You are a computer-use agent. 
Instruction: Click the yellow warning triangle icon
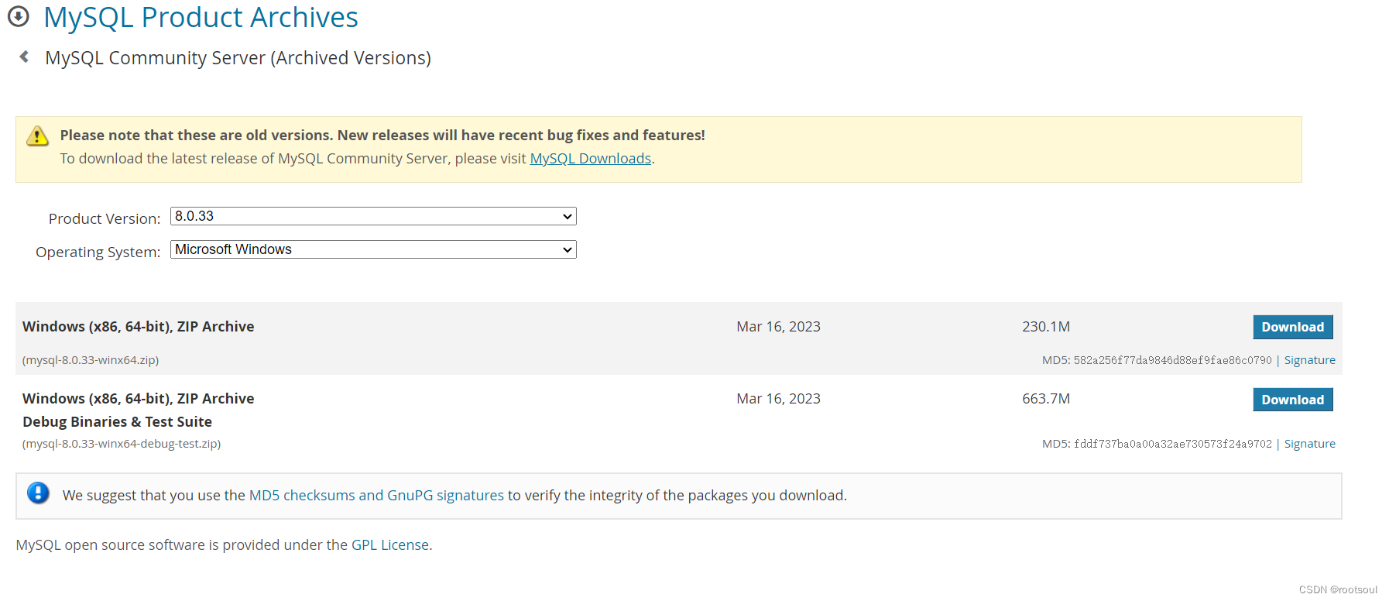pos(37,136)
